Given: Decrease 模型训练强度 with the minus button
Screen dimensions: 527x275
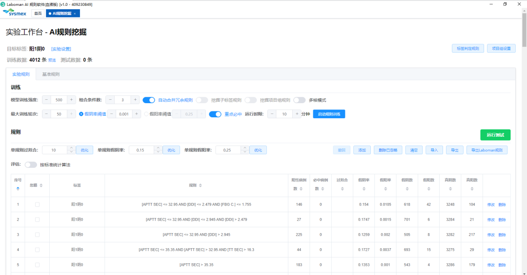Looking at the screenshot, I should point(46,100).
